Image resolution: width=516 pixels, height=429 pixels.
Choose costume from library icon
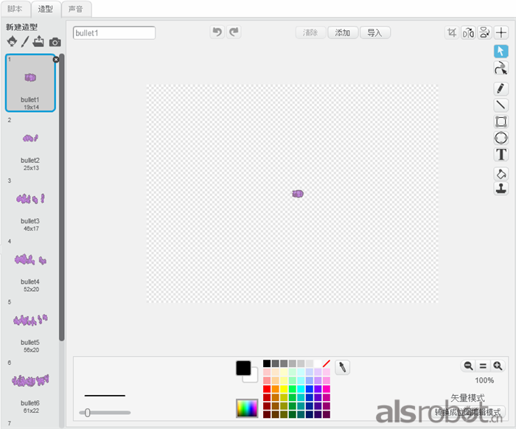coord(13,41)
